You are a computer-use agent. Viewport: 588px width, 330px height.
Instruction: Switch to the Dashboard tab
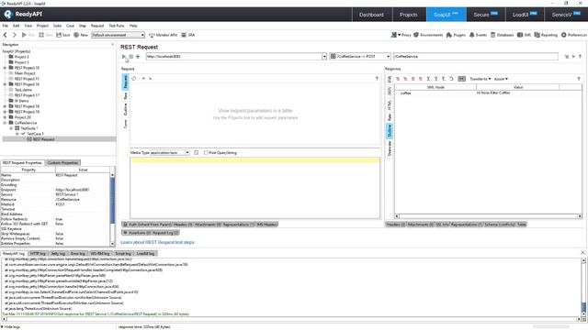371,15
